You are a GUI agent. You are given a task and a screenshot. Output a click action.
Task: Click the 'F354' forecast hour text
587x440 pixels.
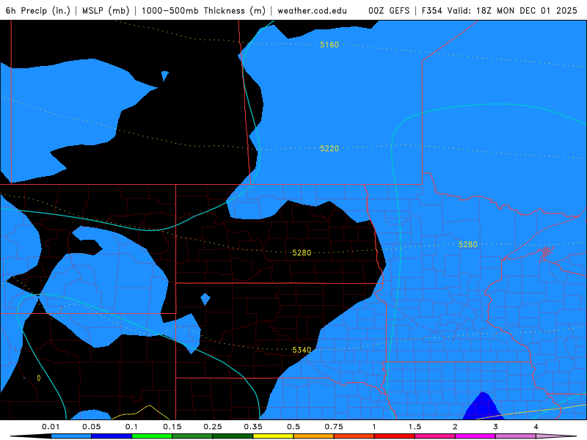tap(432, 10)
